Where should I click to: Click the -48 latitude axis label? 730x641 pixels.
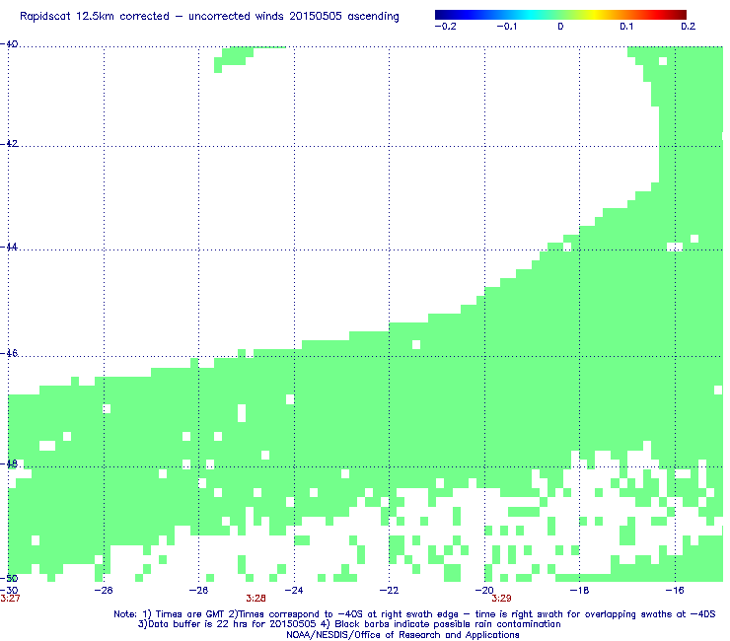[9, 463]
